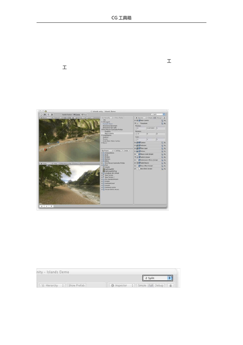Click the Rotation X input field
Viewport: 243px width, 345px height.
pyautogui.click(x=141, y=134)
